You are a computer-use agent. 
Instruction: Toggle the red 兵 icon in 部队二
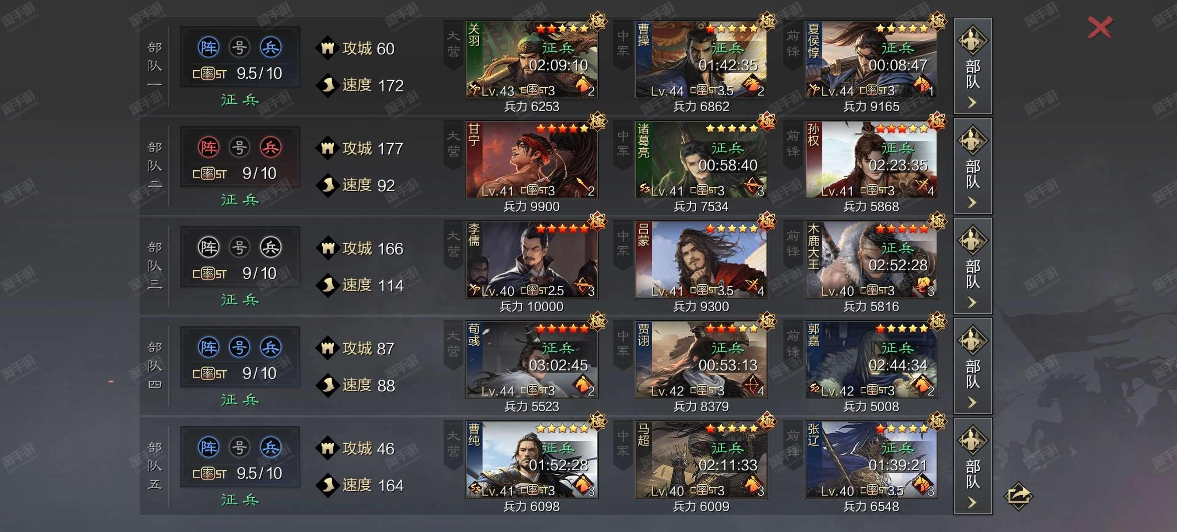tap(271, 147)
